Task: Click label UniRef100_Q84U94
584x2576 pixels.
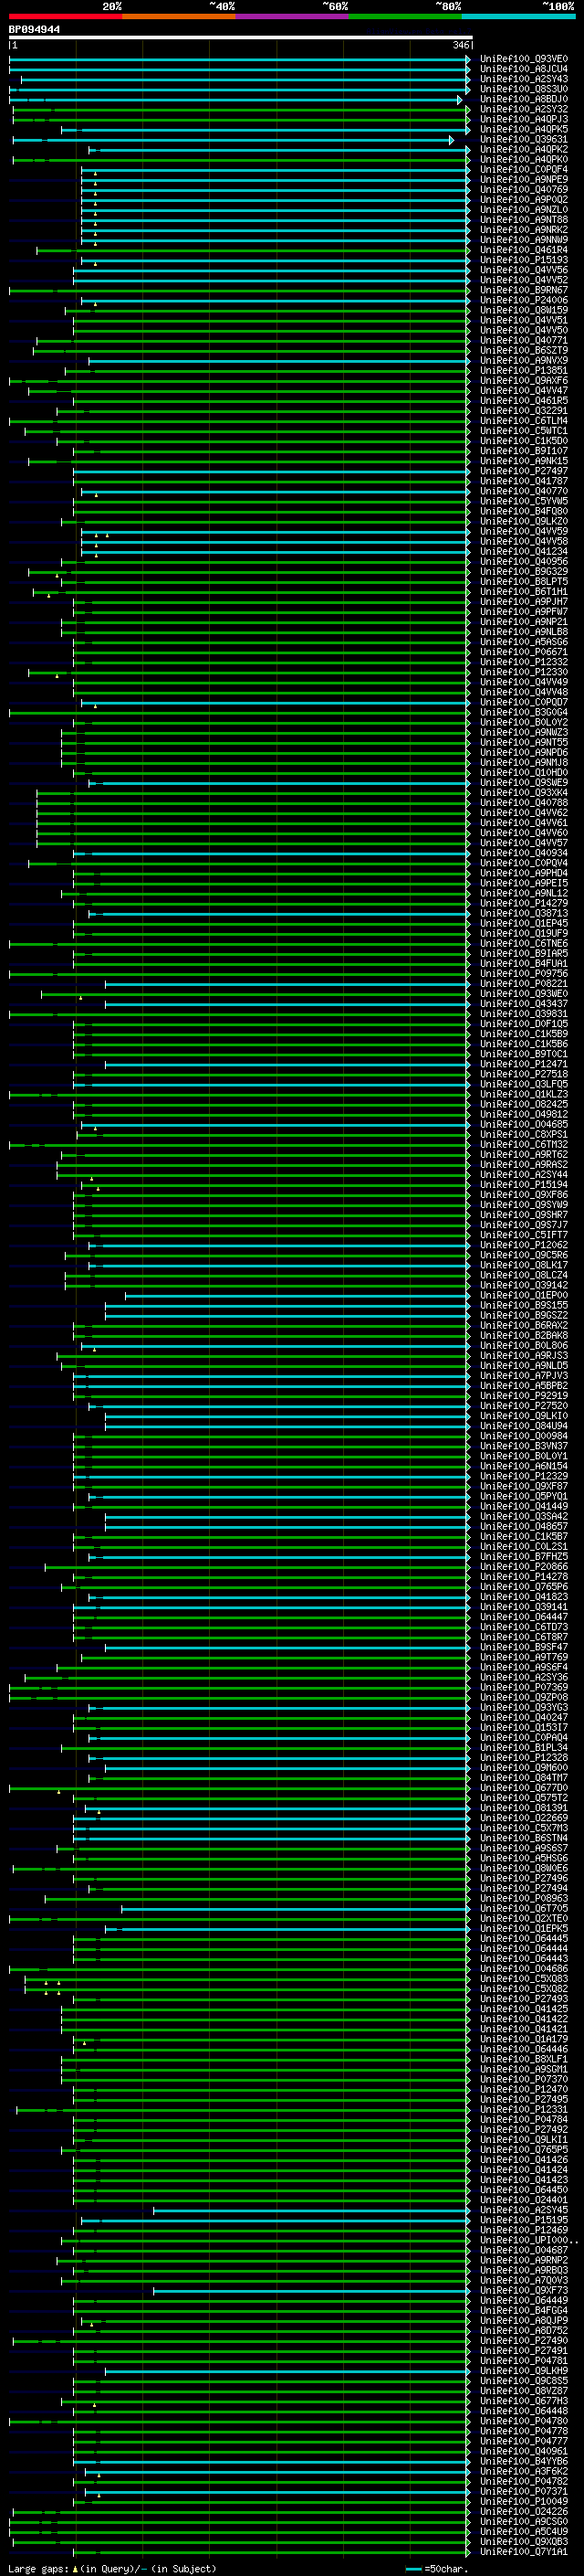Action: 524,1426
